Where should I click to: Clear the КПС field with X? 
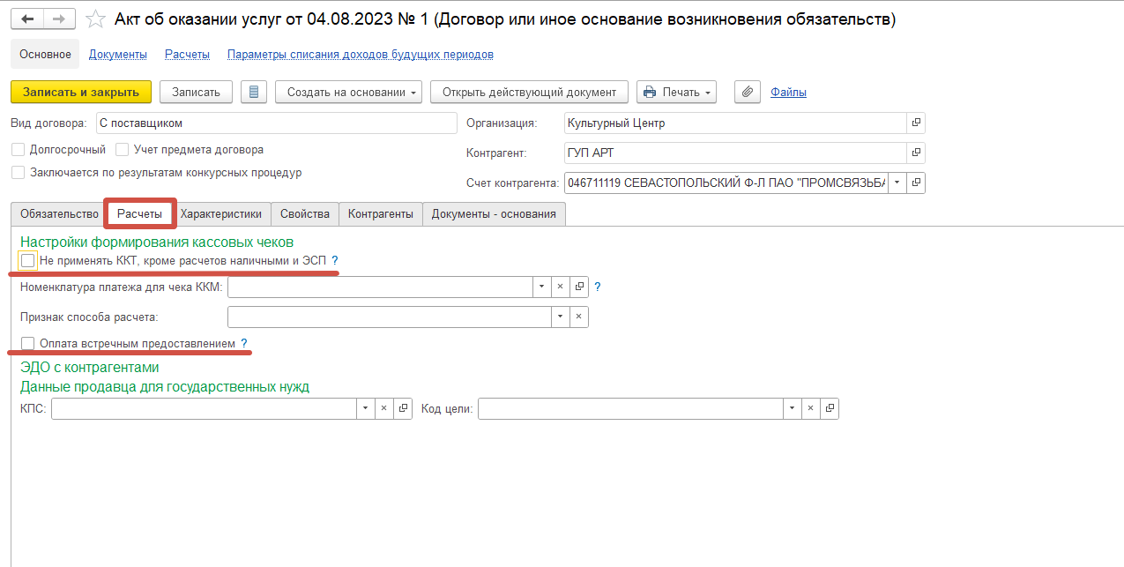[x=384, y=408]
